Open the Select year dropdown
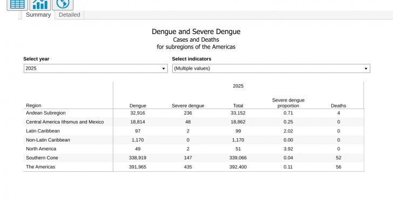 coord(96,69)
